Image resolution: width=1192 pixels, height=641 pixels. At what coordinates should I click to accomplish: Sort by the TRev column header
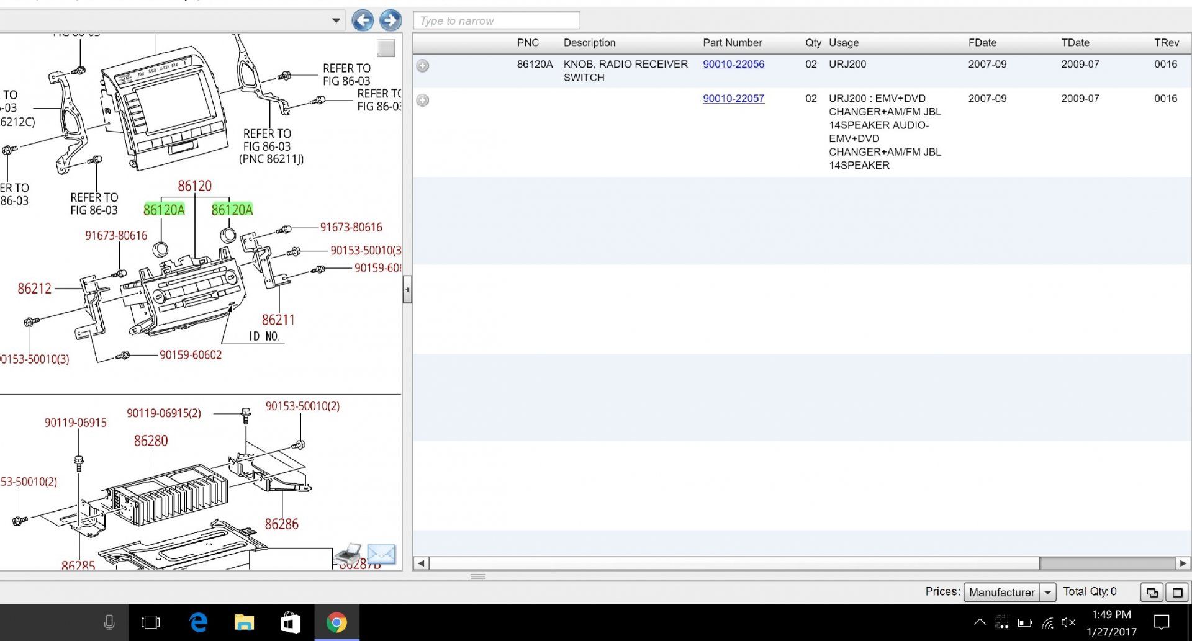point(1167,43)
